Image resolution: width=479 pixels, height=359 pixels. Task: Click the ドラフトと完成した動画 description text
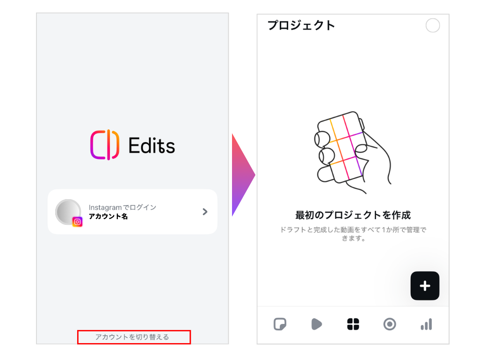(353, 234)
